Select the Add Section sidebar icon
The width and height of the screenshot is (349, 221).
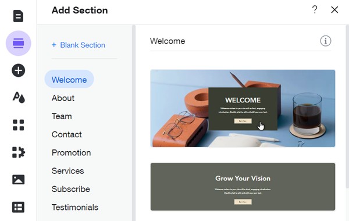(18, 43)
